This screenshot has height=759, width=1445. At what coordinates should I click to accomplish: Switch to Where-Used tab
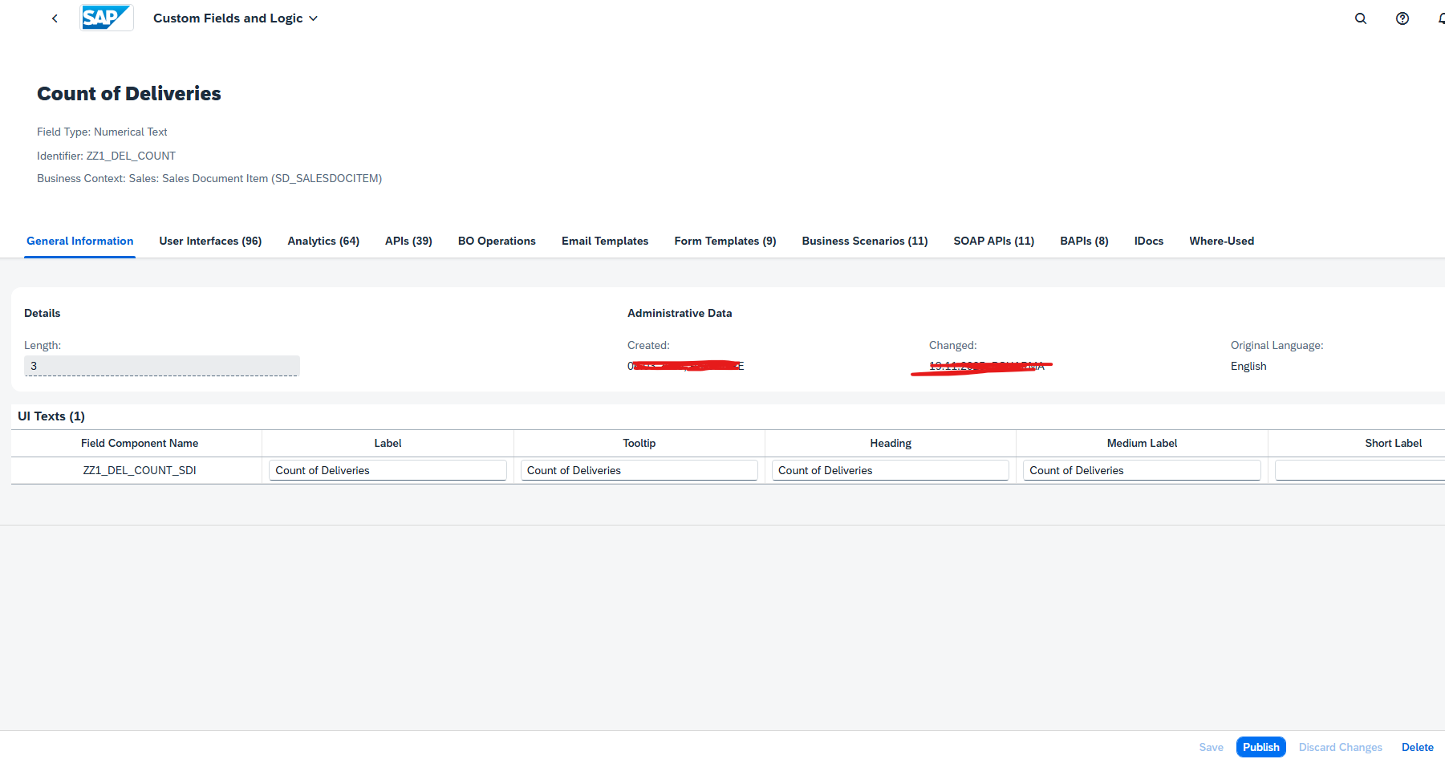click(x=1221, y=241)
